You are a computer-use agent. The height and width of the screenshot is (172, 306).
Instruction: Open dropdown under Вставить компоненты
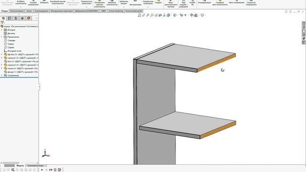pos(21,7)
